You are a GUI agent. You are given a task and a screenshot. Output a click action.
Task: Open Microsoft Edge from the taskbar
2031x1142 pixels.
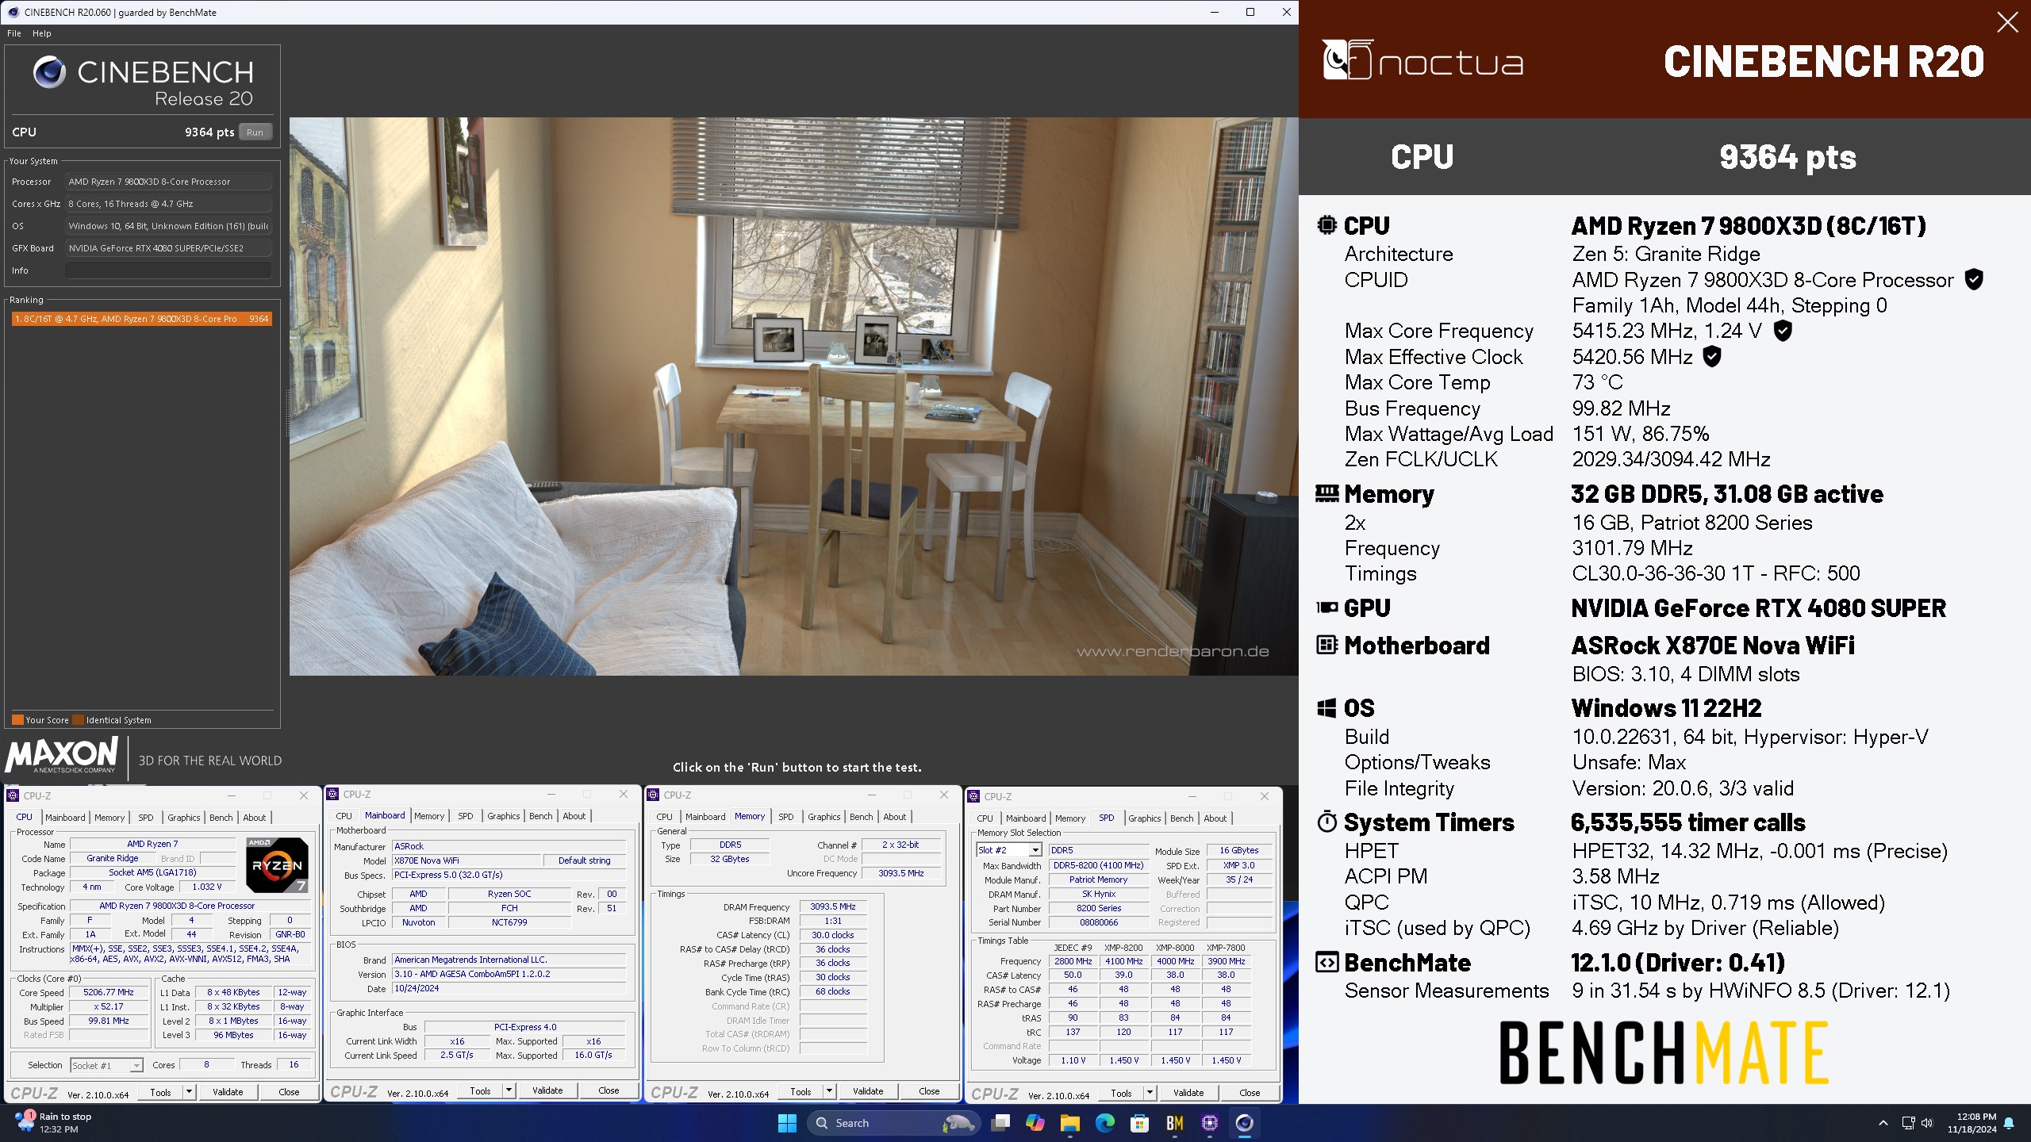click(1105, 1123)
